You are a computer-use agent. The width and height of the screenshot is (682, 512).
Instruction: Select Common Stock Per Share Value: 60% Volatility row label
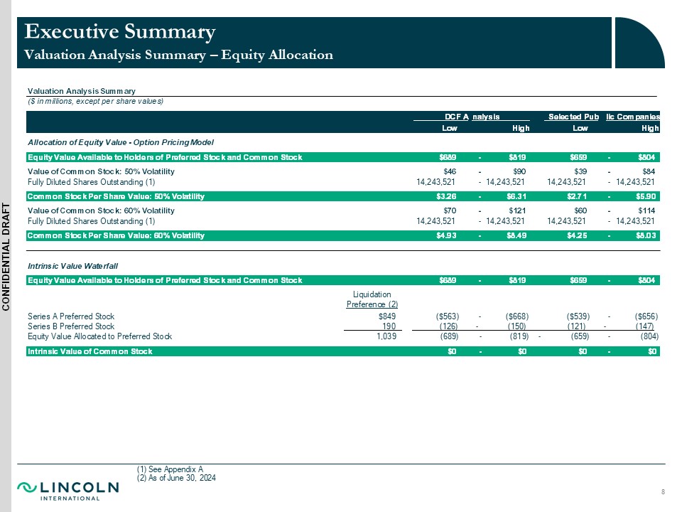point(116,235)
